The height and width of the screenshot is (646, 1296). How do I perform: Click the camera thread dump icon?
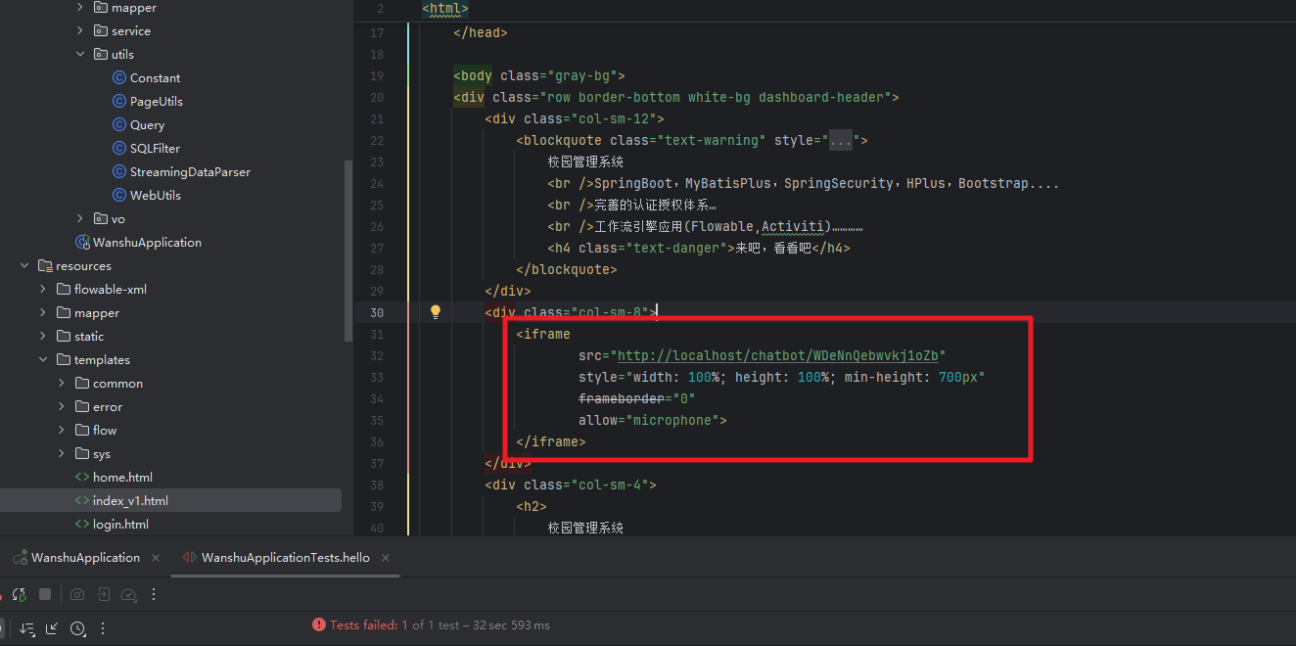click(77, 594)
